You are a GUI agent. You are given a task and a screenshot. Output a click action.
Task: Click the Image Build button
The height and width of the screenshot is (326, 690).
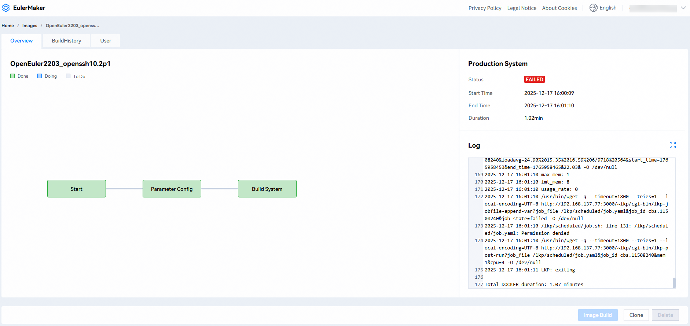coord(598,315)
